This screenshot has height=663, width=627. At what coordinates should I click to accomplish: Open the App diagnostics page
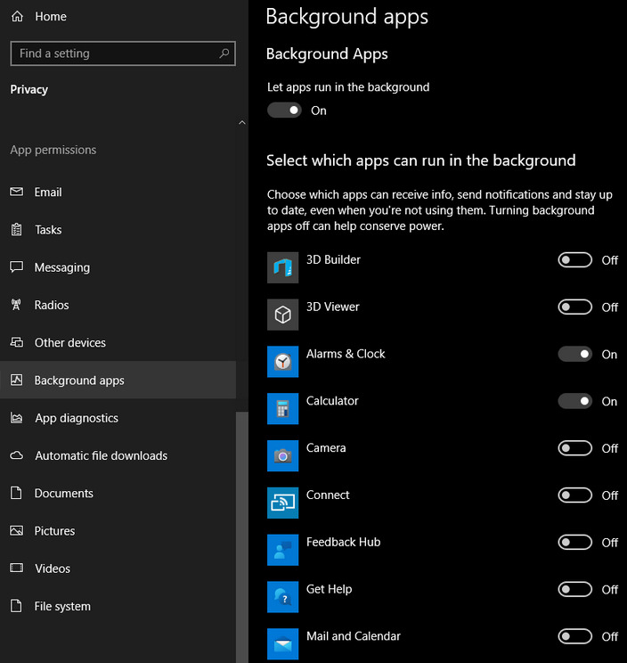point(118,418)
